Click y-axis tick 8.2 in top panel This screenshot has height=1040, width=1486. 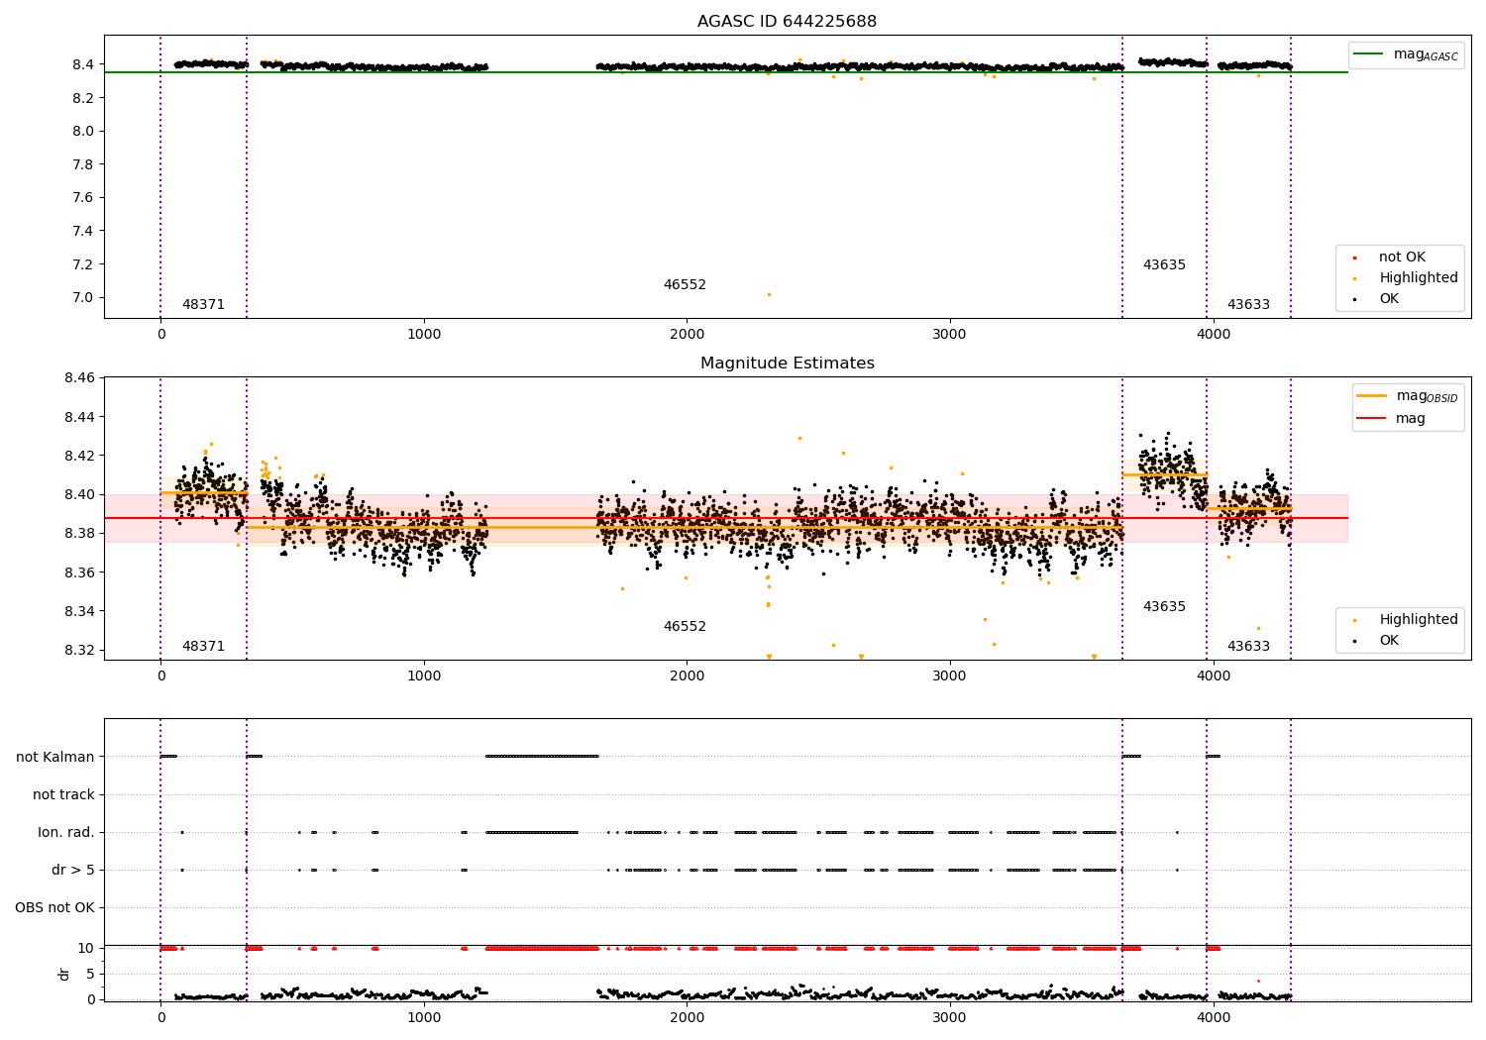click(x=83, y=98)
